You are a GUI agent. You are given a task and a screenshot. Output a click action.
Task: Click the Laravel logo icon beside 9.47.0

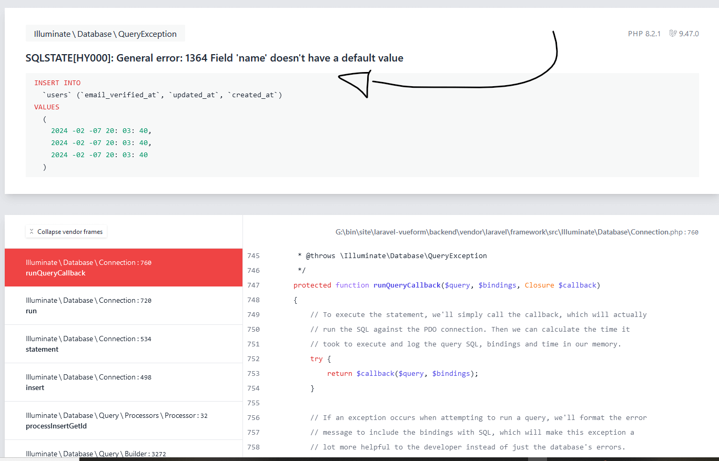pos(672,34)
